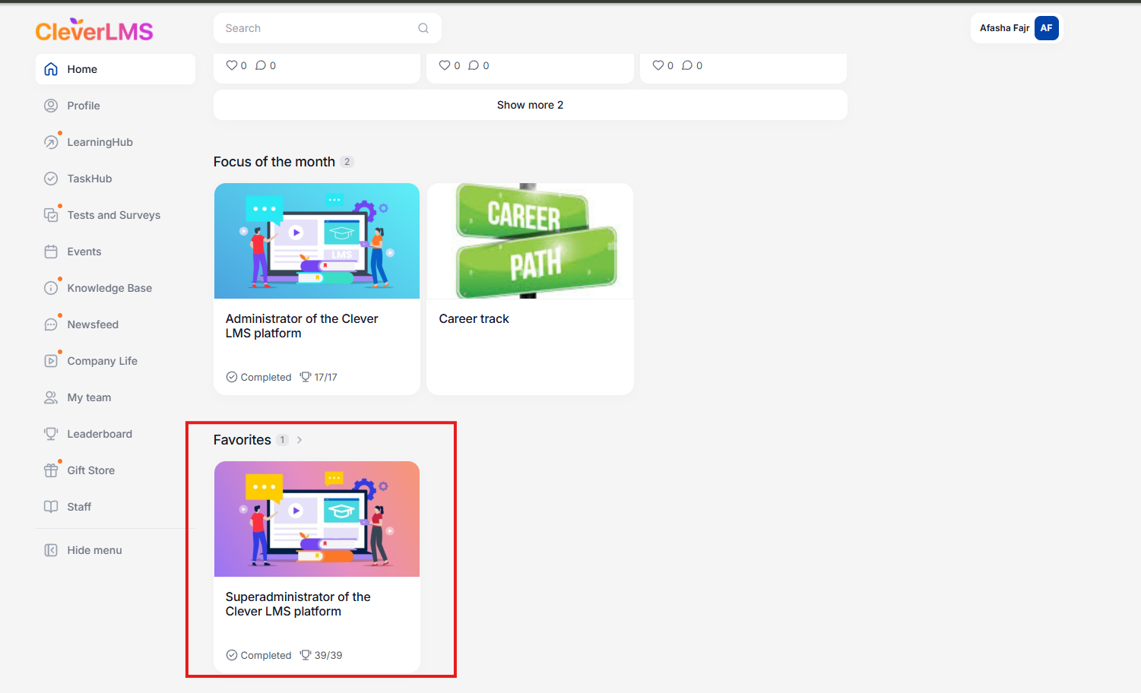This screenshot has height=693, width=1141.
Task: Click the AF user avatar badge
Action: [x=1047, y=28]
